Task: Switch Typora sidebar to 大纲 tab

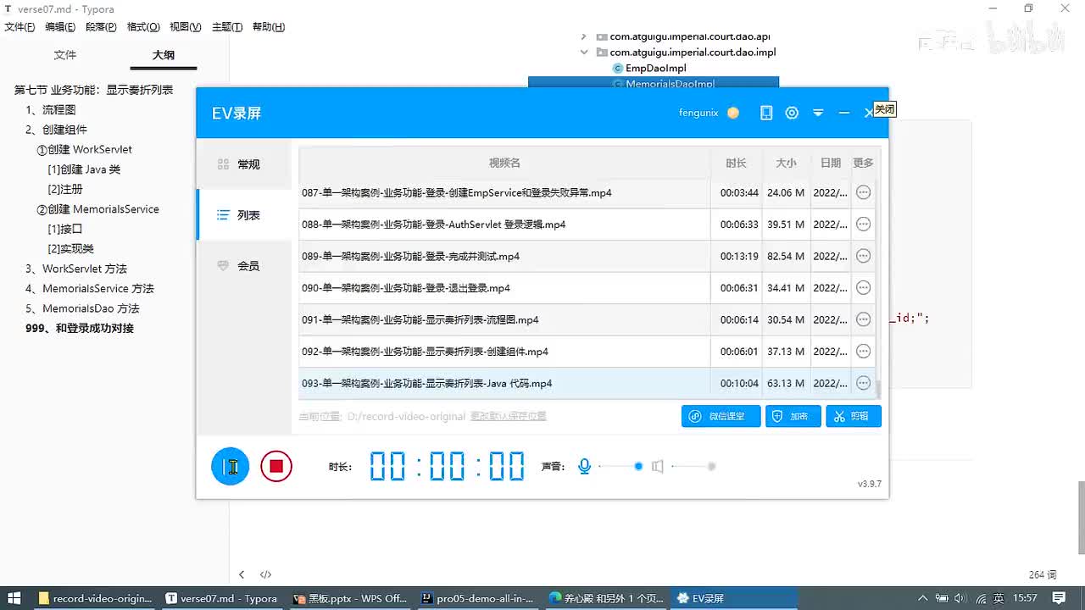Action: pos(164,55)
